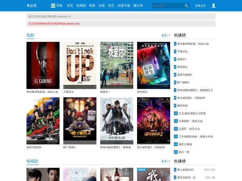Open the hamburger 导航 menu icon
This screenshot has height=181, width=242.
(x=53, y=6)
